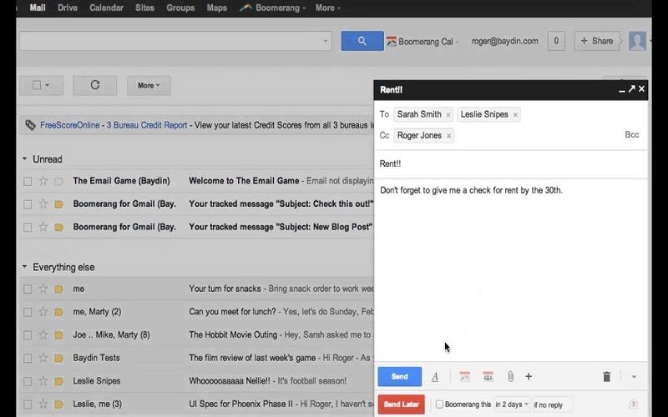Click importance marker on Baydin Tests row
Screen dimensions: 668x417
58,358
